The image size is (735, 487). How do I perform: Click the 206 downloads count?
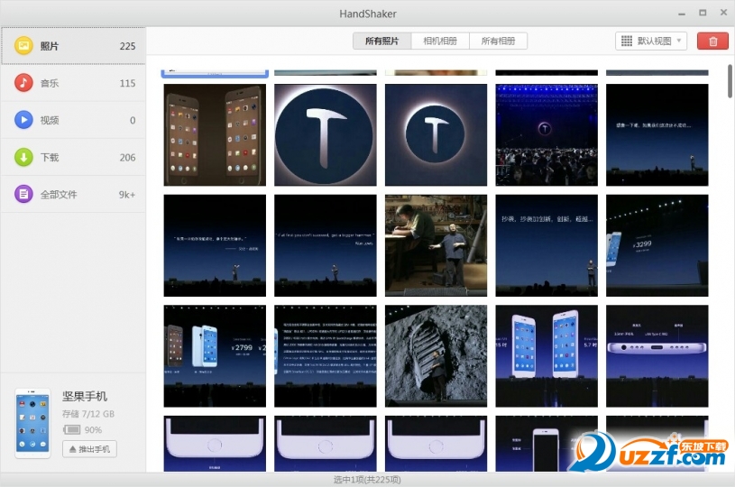click(x=127, y=158)
